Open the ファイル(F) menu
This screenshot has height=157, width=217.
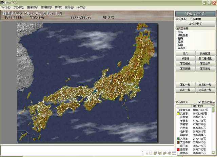click(x=6, y=7)
